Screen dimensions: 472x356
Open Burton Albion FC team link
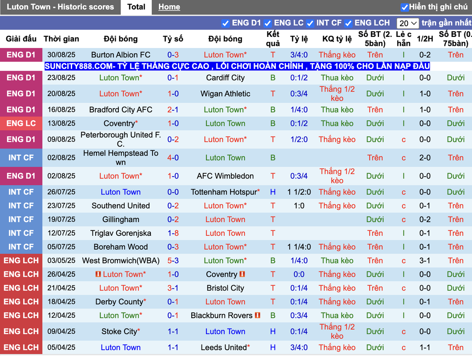click(121, 55)
